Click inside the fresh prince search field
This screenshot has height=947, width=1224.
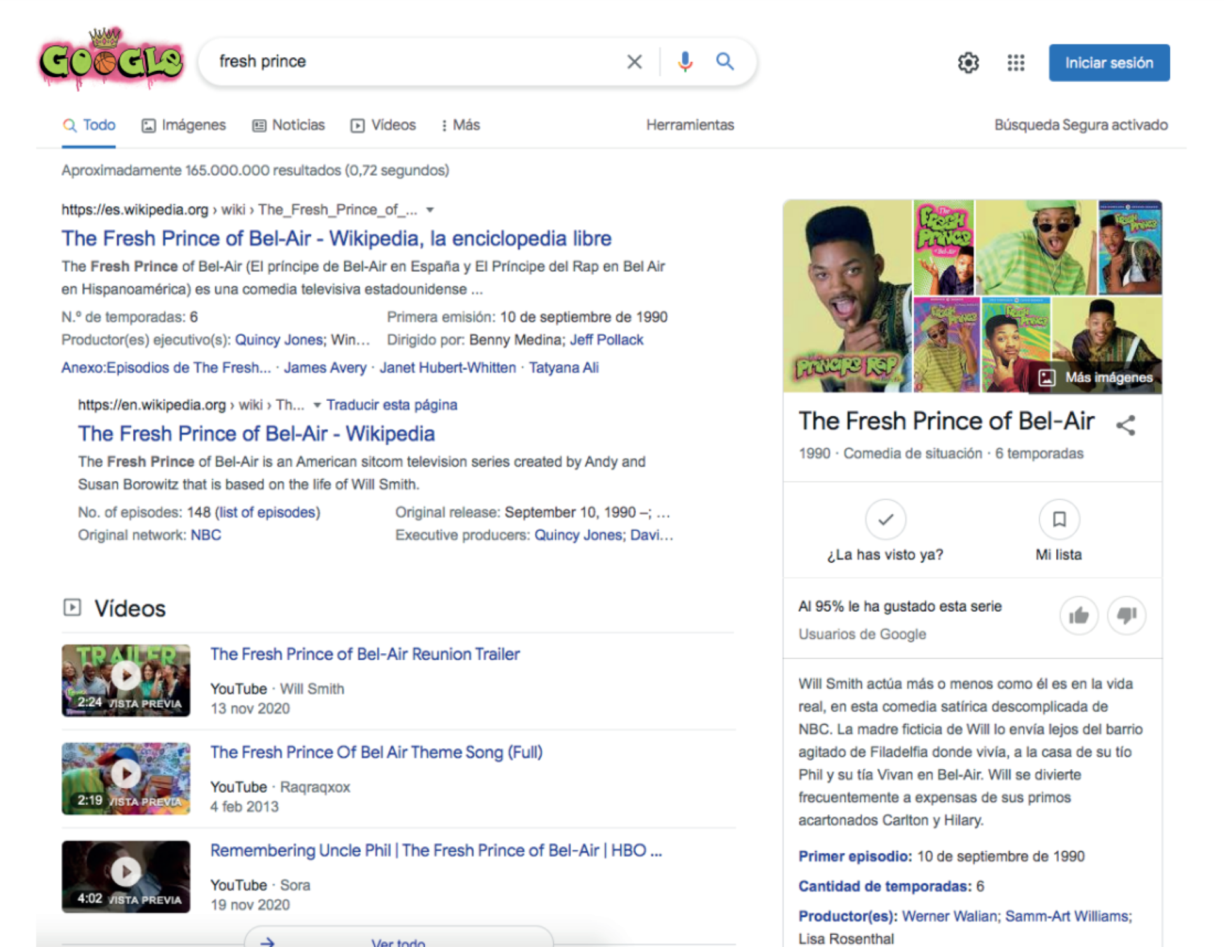click(408, 62)
